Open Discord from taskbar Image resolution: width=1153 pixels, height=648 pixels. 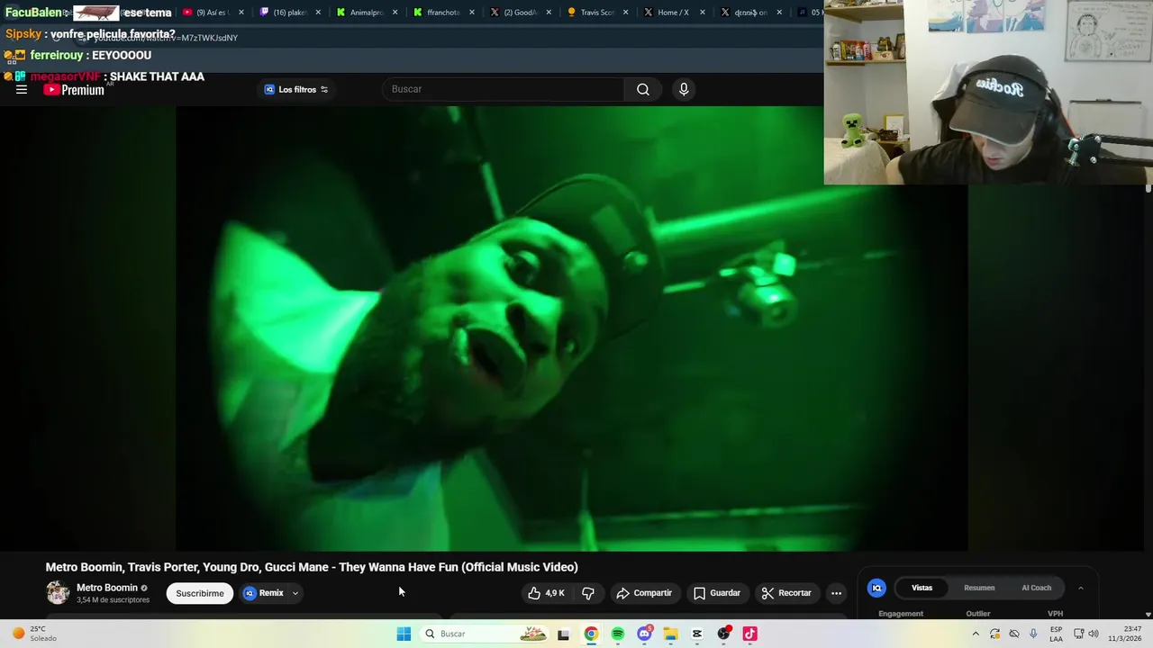(644, 634)
